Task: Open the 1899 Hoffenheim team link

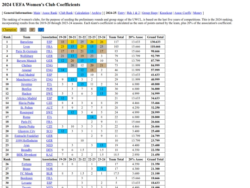Action: [26, 141]
